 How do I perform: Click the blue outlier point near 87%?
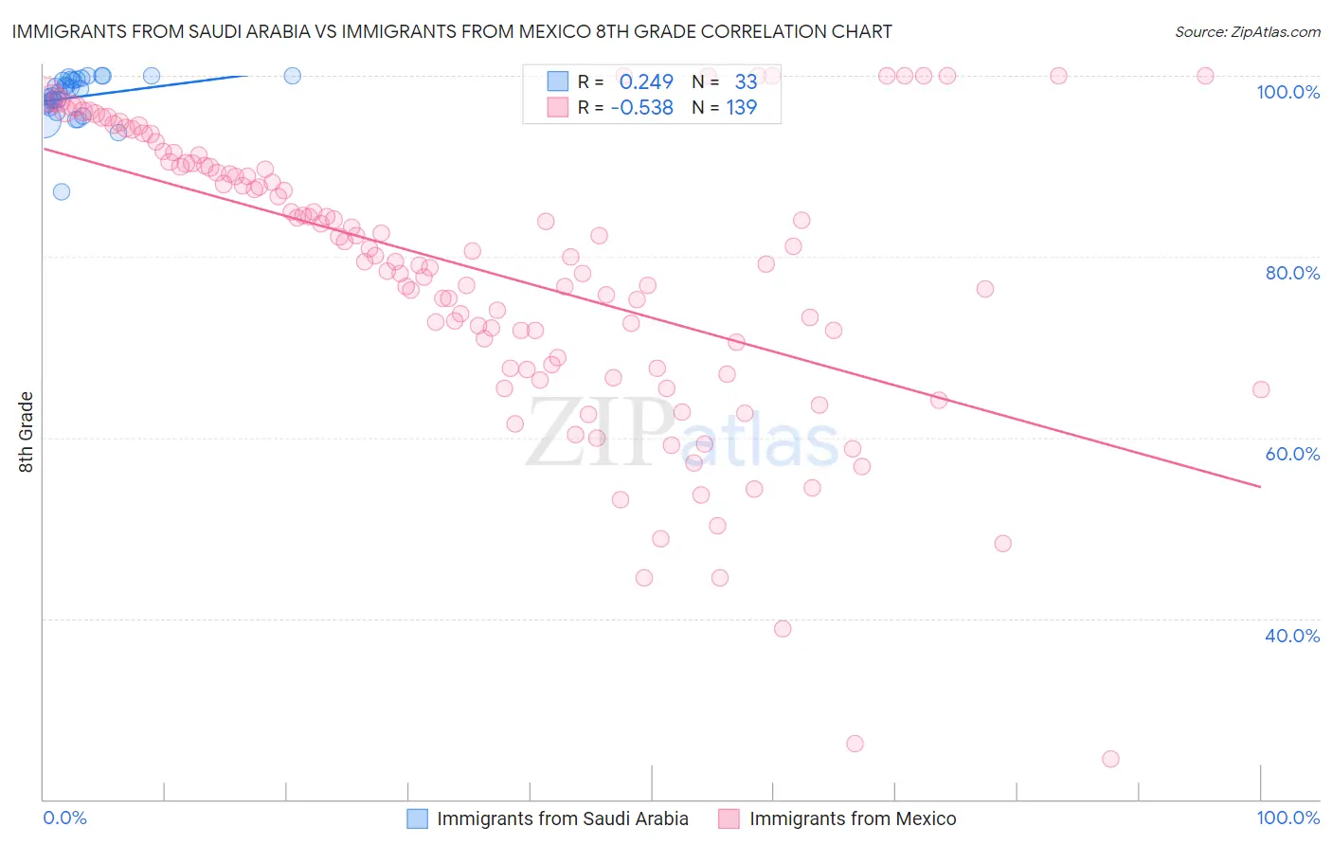[x=62, y=191]
